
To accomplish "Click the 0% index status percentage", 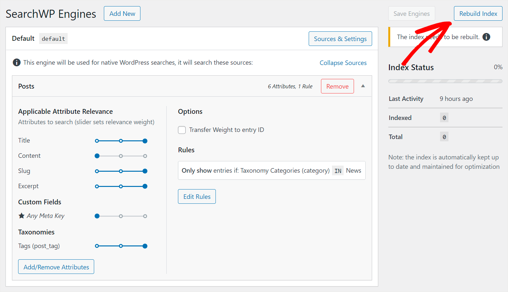I will 498,67.
